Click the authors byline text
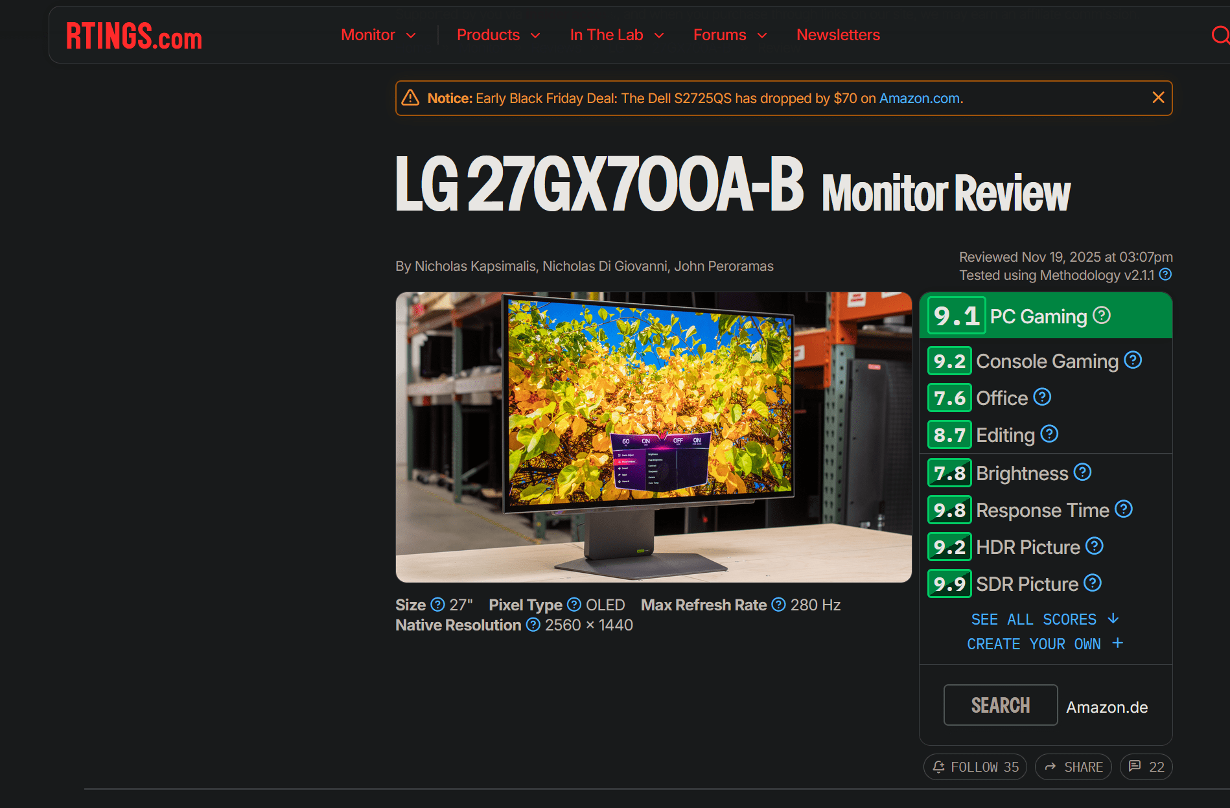Image resolution: width=1230 pixels, height=808 pixels. click(584, 266)
